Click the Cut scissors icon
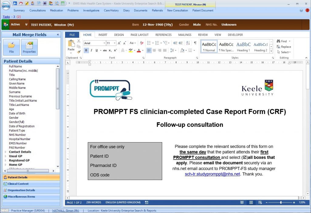Viewport: 311px width, 213px height. (79, 41)
